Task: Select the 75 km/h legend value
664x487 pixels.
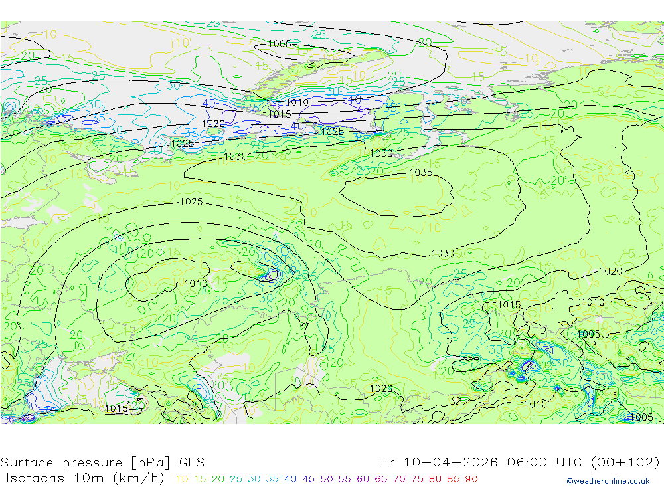Action: point(417,479)
